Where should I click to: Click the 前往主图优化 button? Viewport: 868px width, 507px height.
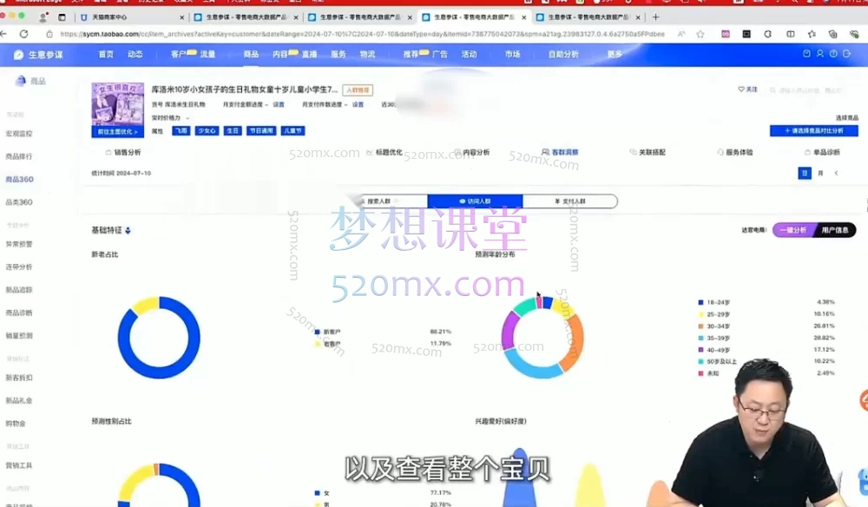click(x=117, y=131)
